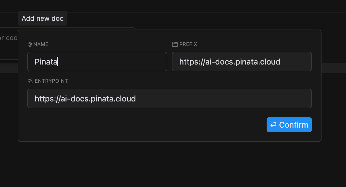This screenshot has height=187, width=346.
Task: Edit the Prefix URL field
Action: pyautogui.click(x=242, y=61)
